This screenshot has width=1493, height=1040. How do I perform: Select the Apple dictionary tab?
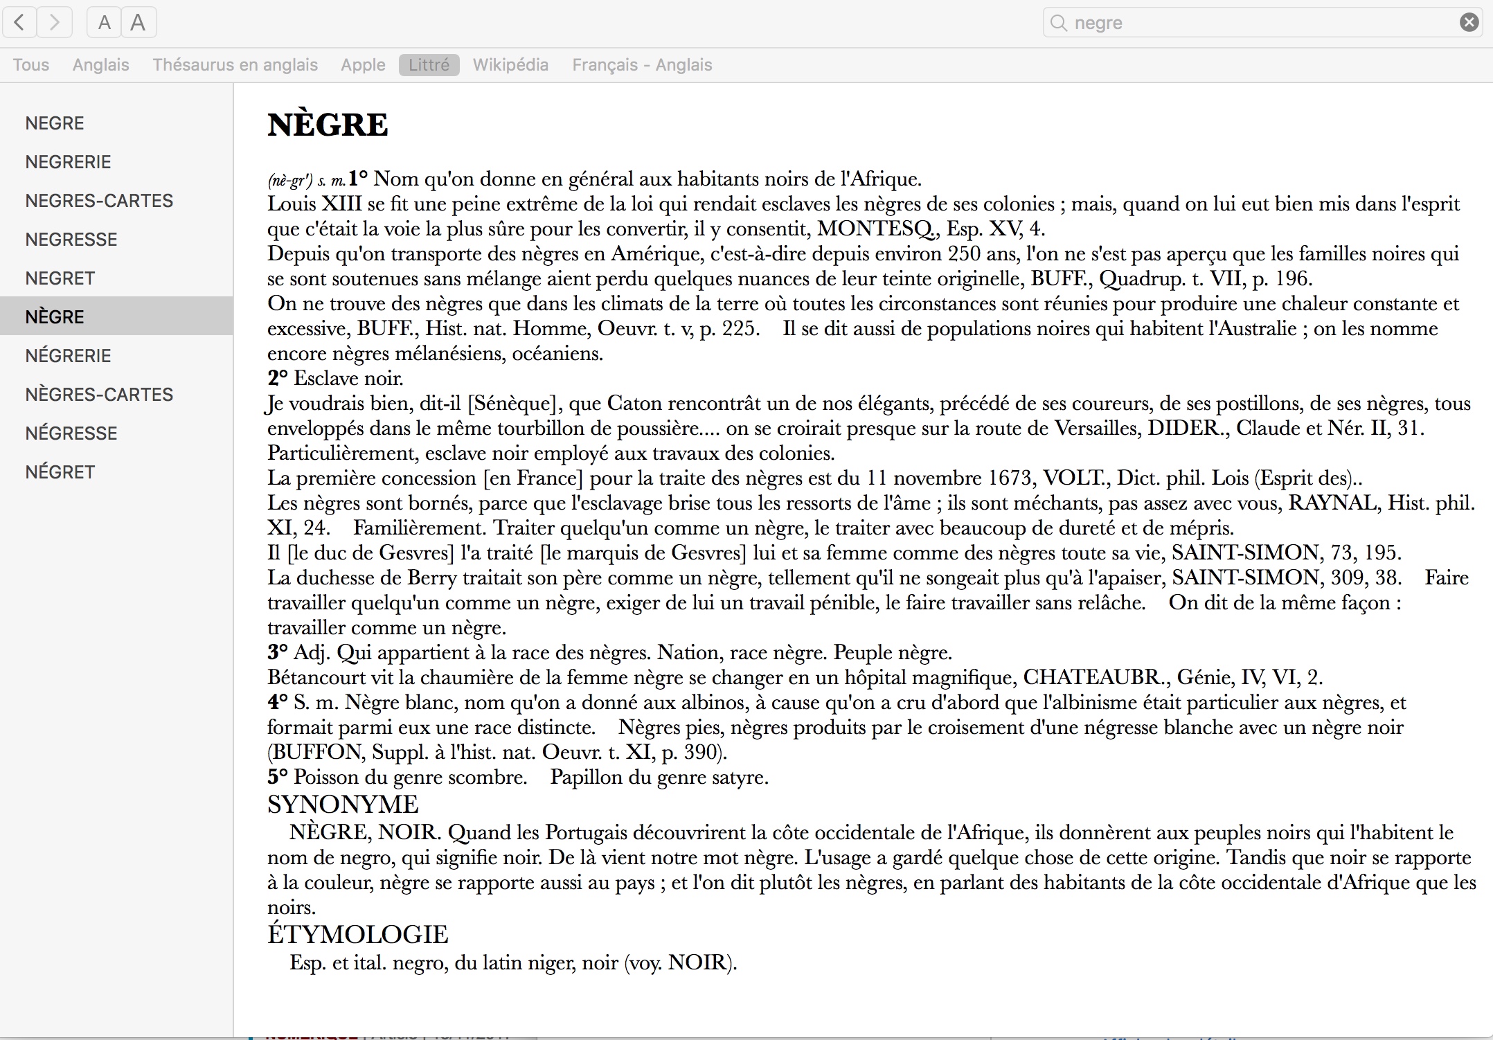point(363,65)
